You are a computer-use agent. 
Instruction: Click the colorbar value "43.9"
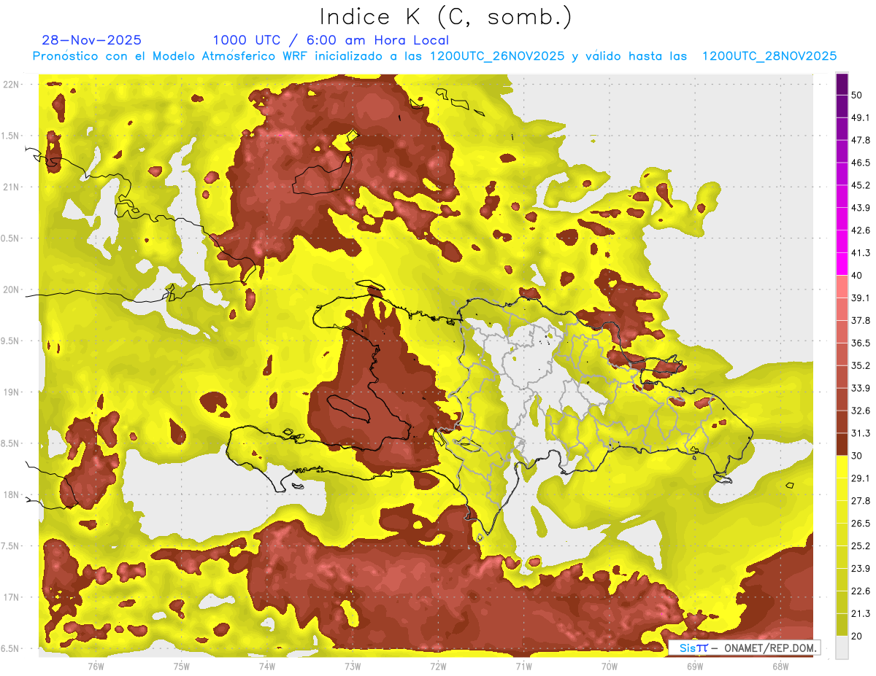pos(861,208)
